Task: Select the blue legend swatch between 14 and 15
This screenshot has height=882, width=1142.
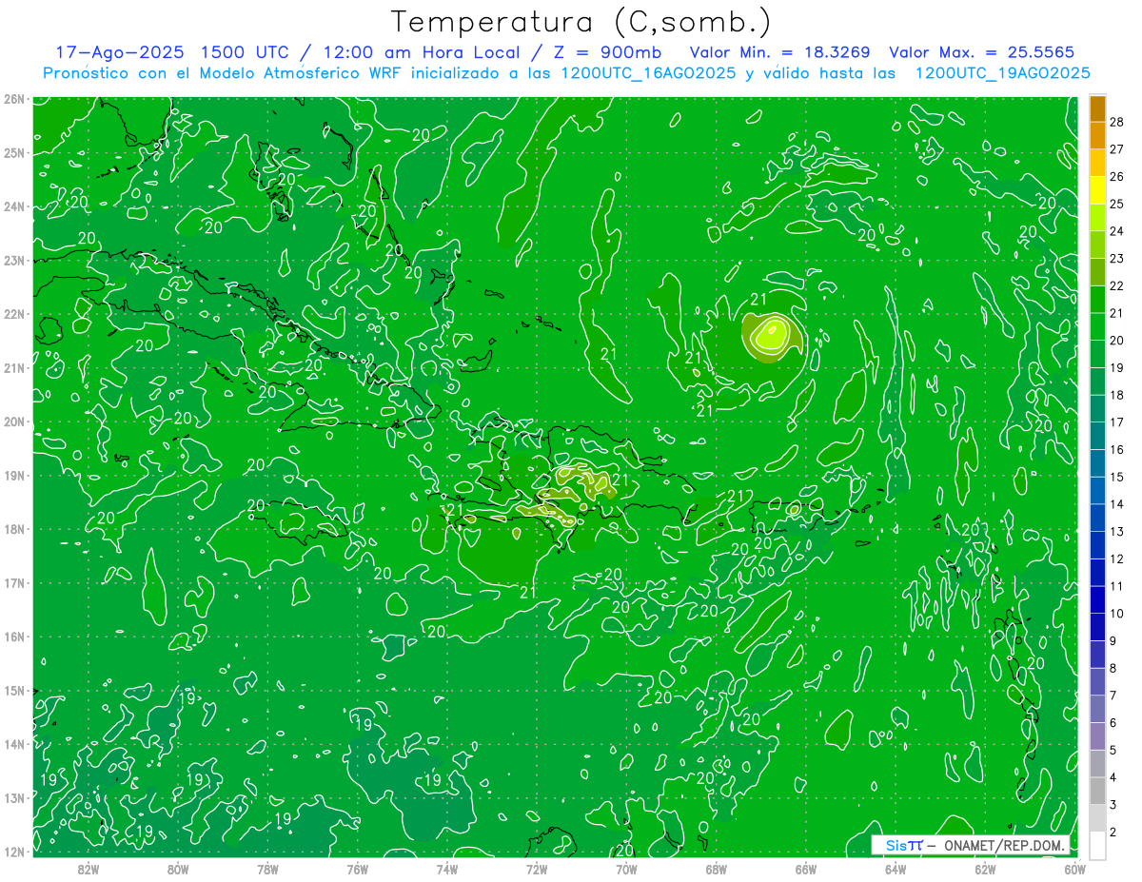Action: [x=1097, y=490]
